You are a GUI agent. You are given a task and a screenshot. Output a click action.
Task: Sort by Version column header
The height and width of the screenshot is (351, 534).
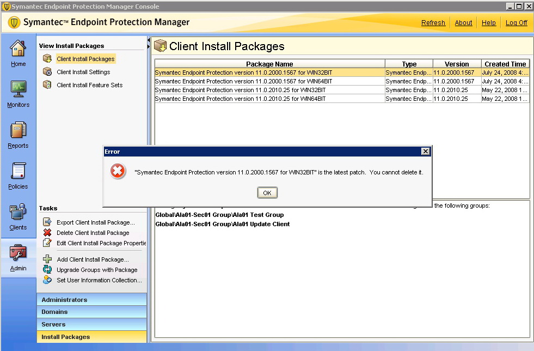pos(457,64)
